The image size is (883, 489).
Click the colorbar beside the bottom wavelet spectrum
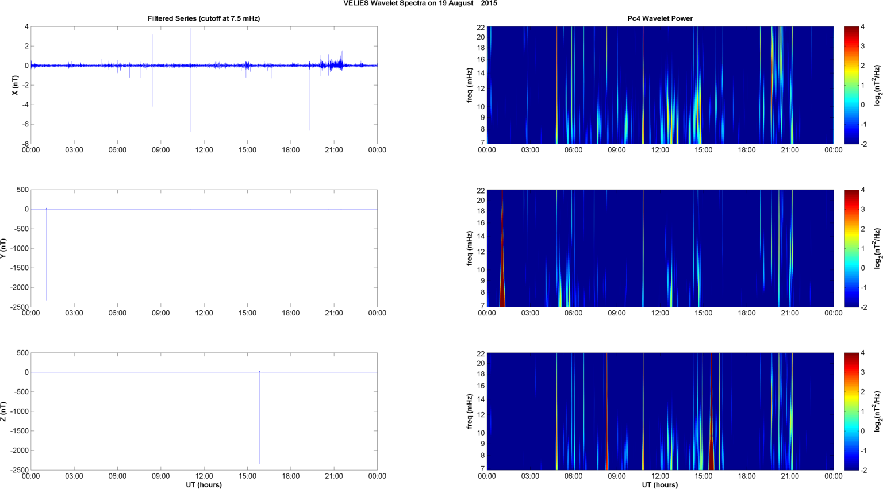point(851,411)
